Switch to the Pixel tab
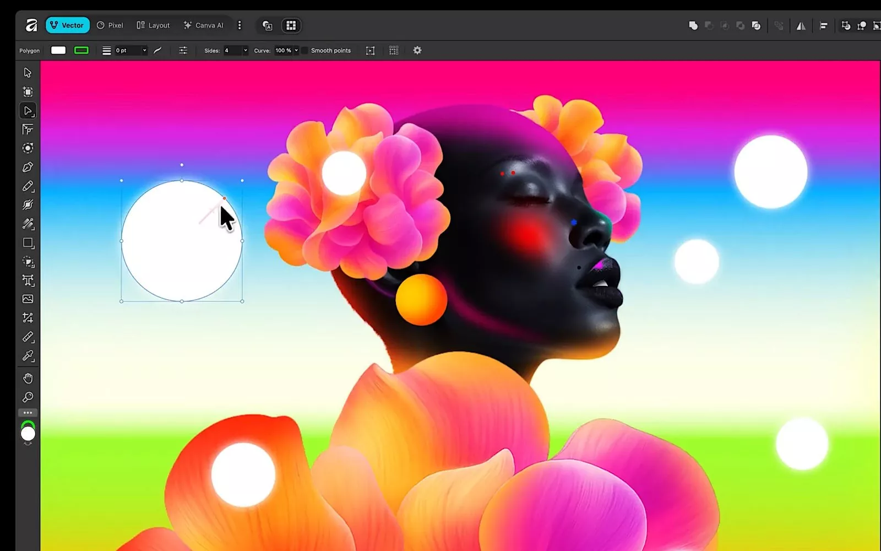 pos(110,25)
